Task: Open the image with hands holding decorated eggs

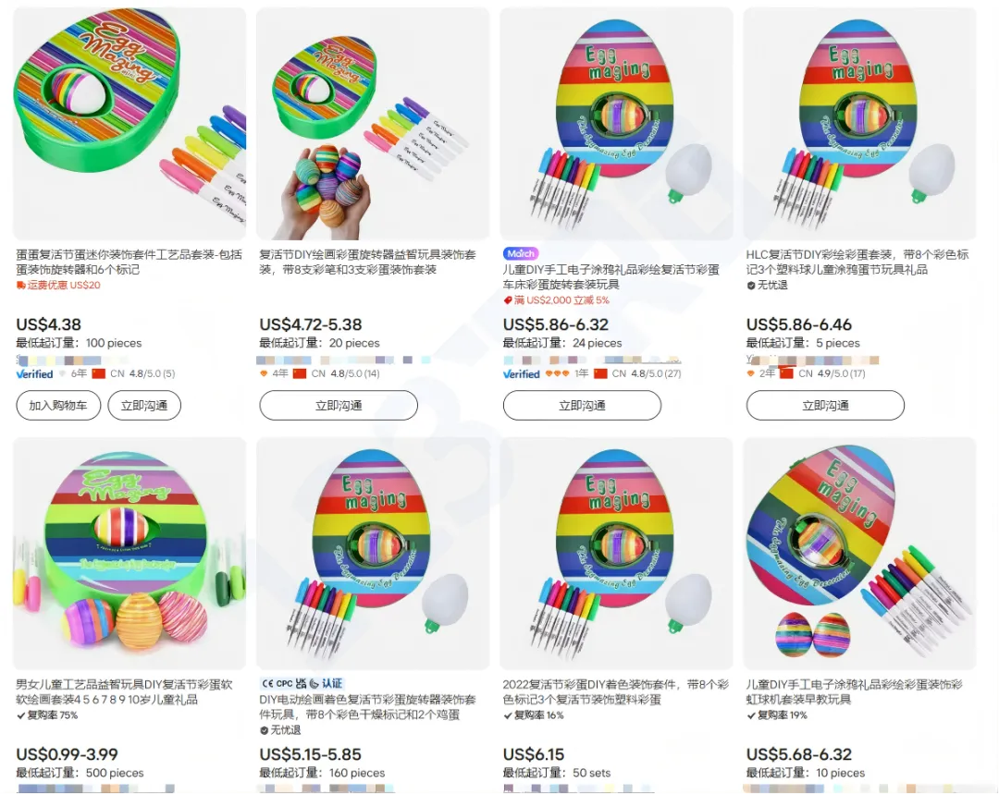Action: click(373, 124)
